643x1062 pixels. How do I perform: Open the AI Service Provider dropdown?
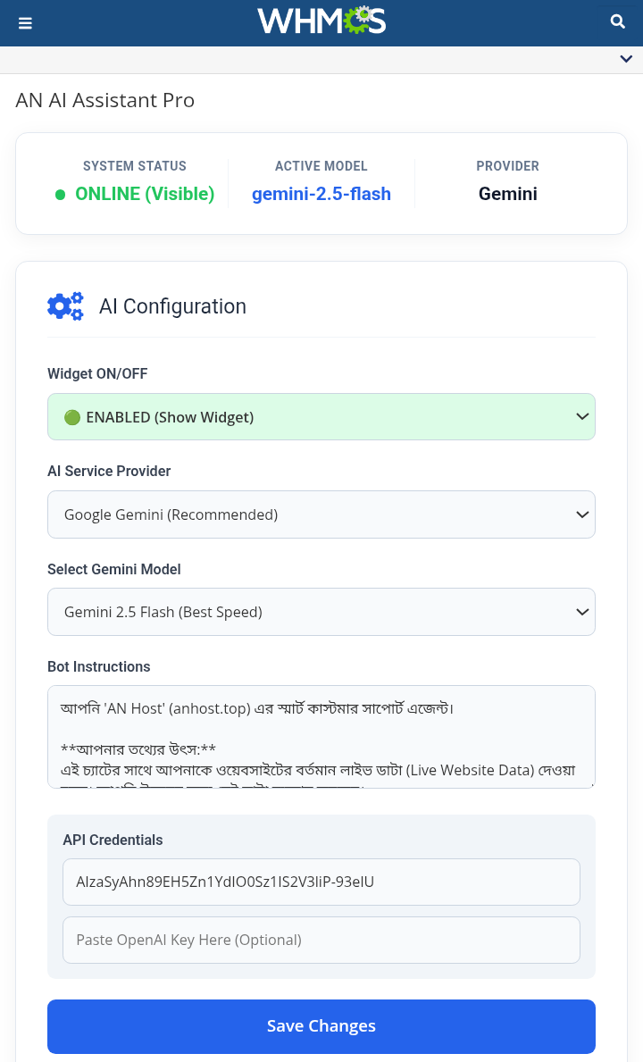tap(321, 514)
